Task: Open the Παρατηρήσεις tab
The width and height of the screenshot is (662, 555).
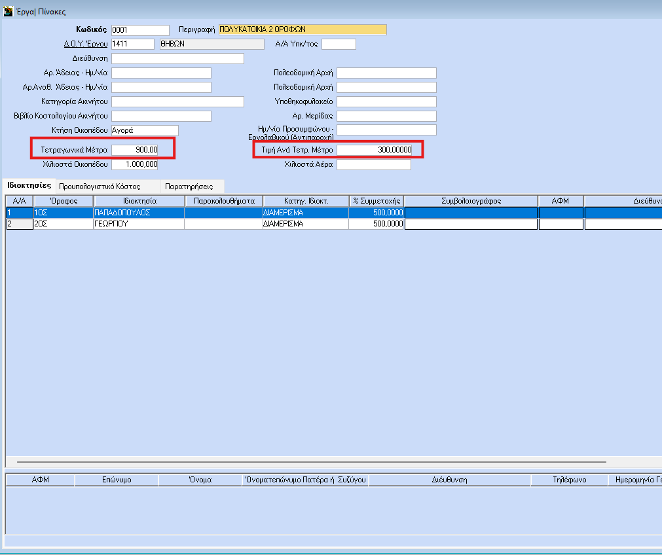Action: pyautogui.click(x=189, y=186)
